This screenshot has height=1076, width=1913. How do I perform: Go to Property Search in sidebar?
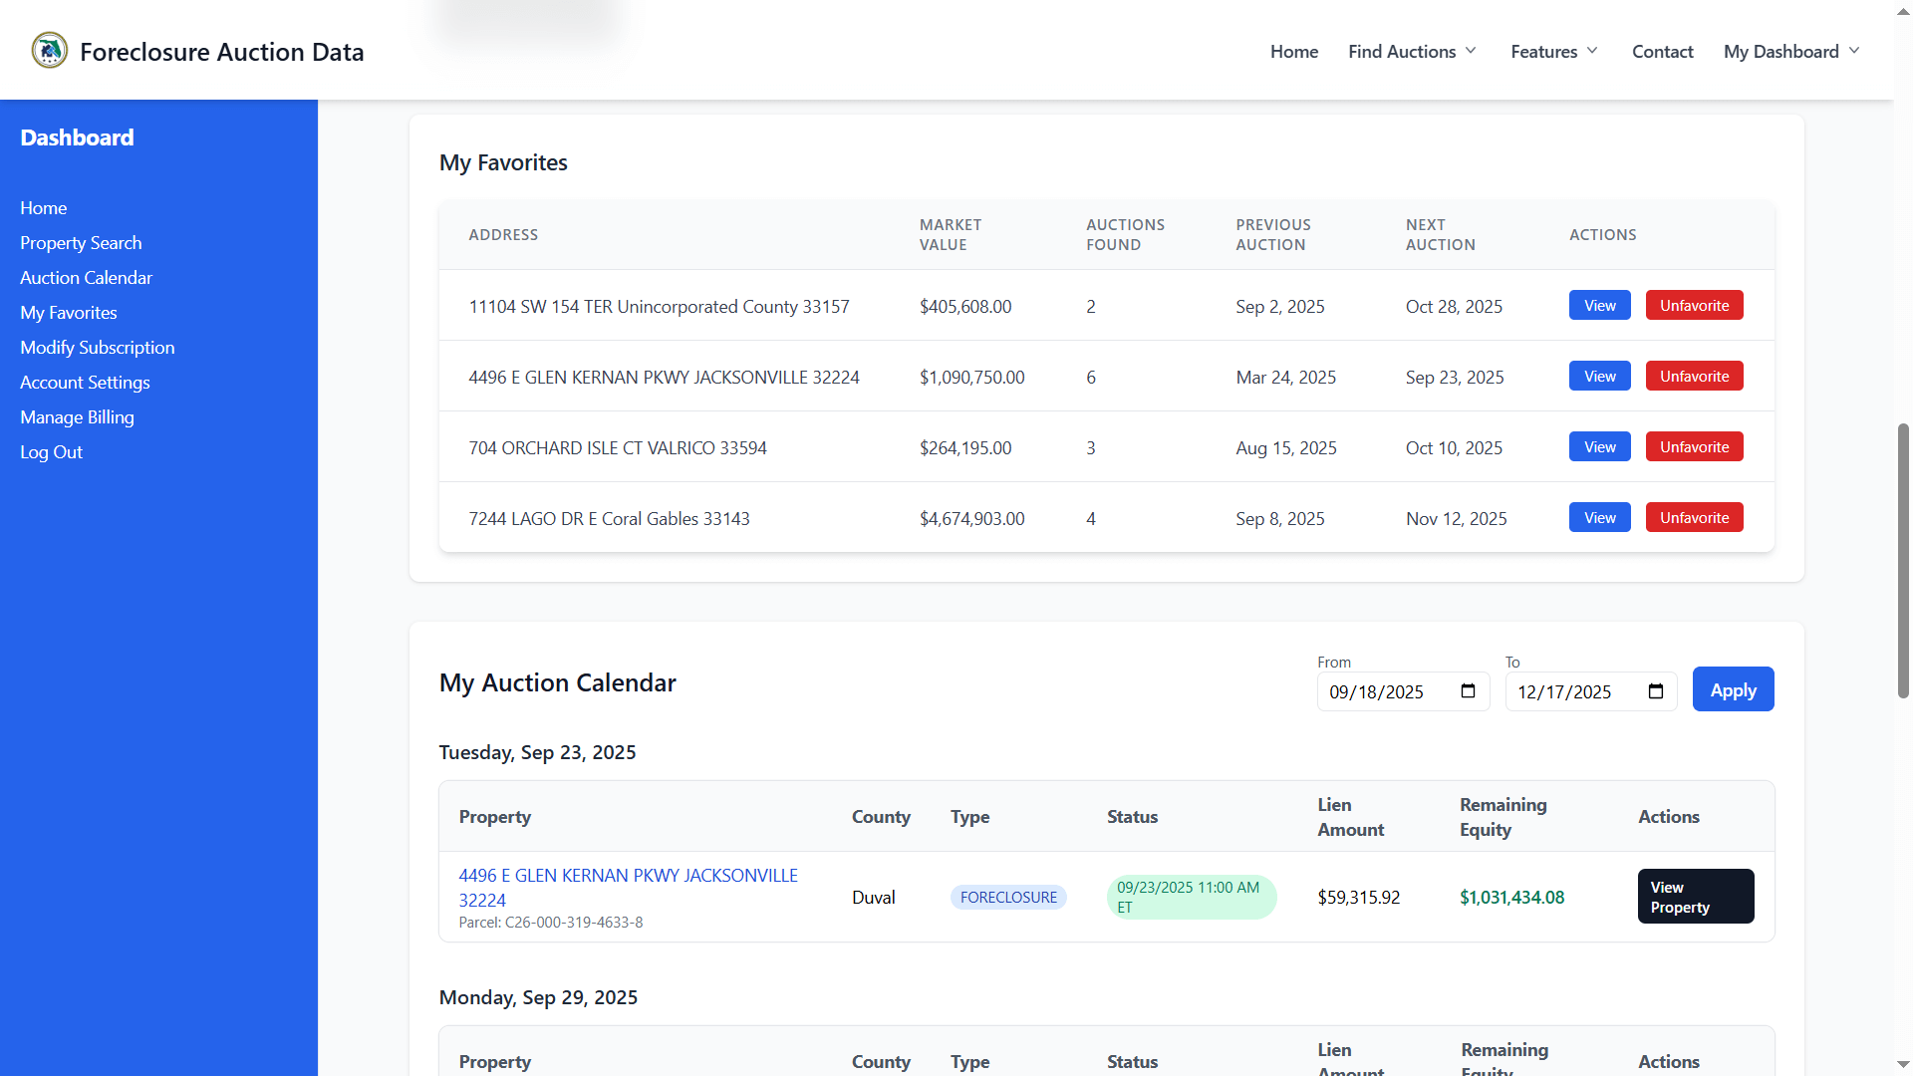click(81, 242)
